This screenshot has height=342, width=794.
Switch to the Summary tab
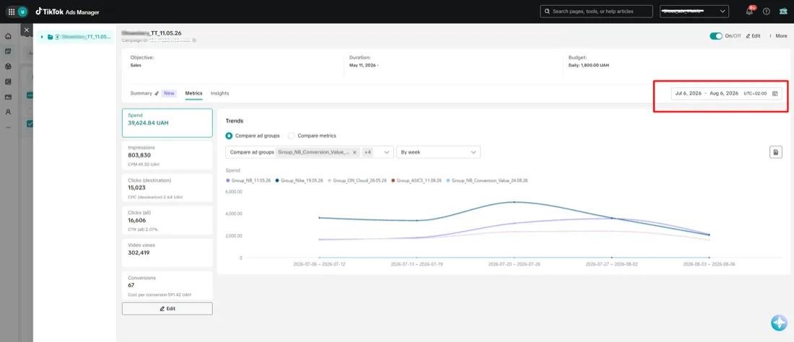coord(141,94)
